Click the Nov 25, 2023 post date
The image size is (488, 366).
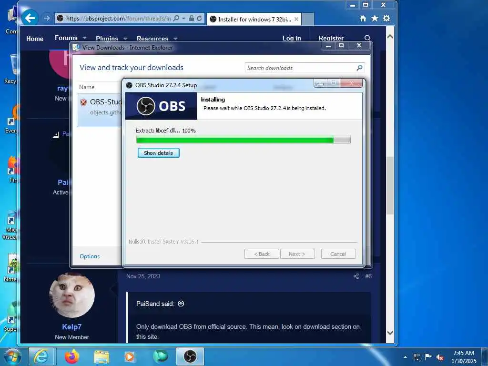(143, 276)
